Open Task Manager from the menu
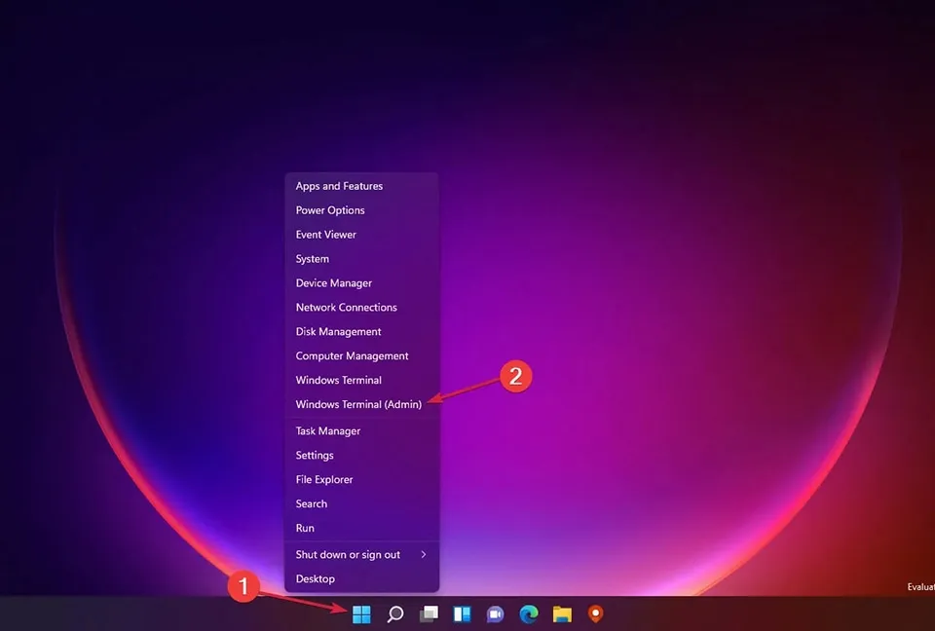 click(x=327, y=430)
